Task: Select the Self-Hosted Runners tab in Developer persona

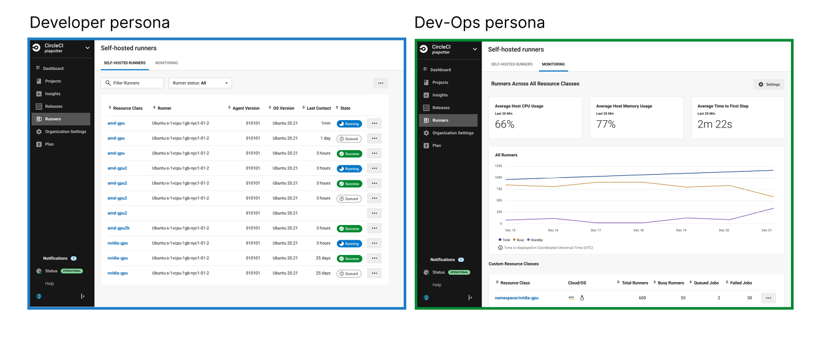Action: [x=124, y=63]
